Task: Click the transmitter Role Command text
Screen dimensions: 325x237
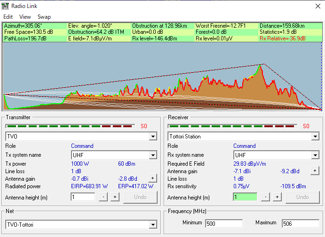Action: [82, 146]
